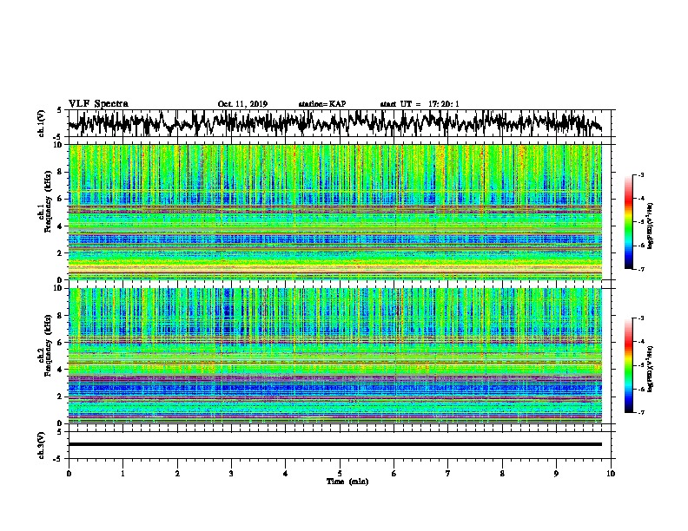Viewport: 688px width, 531px height.
Task: Click the 'start UT = 17:20:1' label
Action: point(420,104)
